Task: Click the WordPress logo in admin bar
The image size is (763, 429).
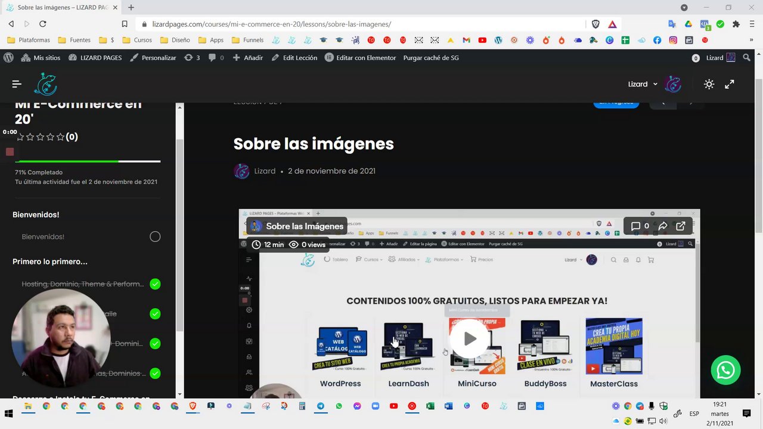Action: point(8,58)
